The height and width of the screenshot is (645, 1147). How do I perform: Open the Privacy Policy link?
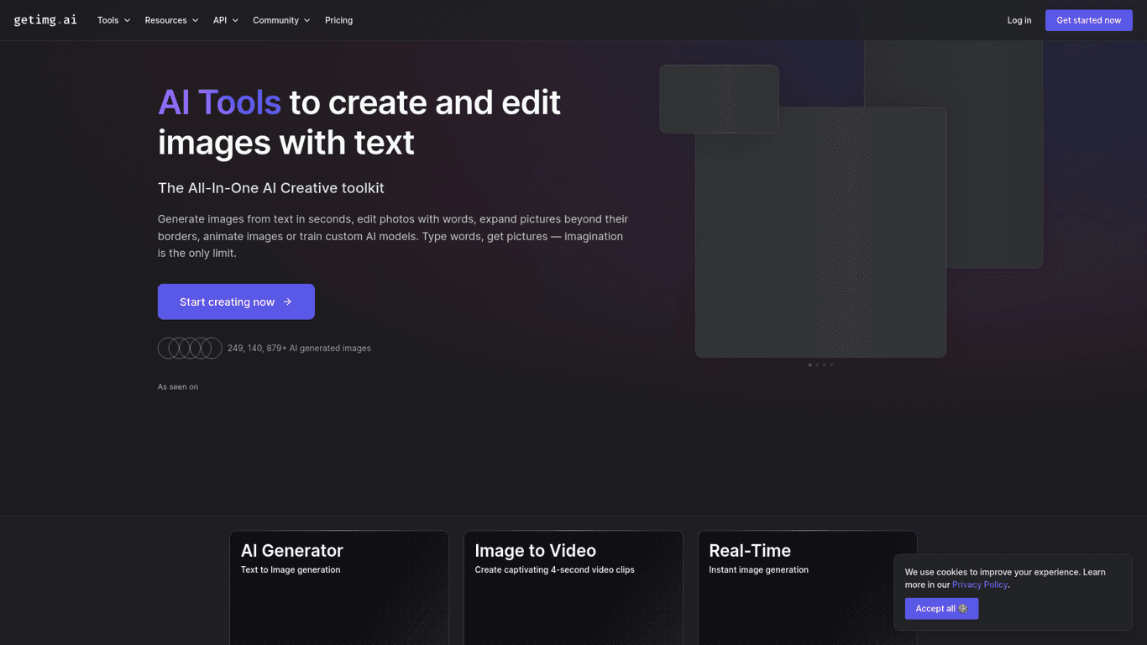979,585
